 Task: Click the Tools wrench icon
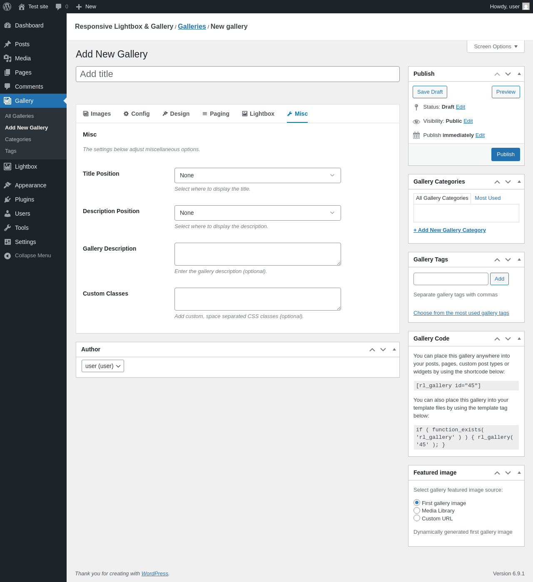(x=7, y=228)
